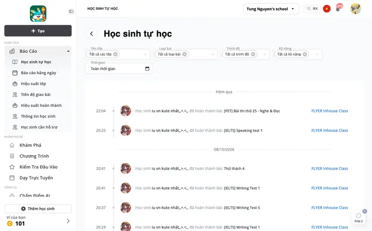Image resolution: width=372 pixels, height=231 pixels.
Task: Remove Tất cả các lớp filter chip
Action: (x=115, y=54)
